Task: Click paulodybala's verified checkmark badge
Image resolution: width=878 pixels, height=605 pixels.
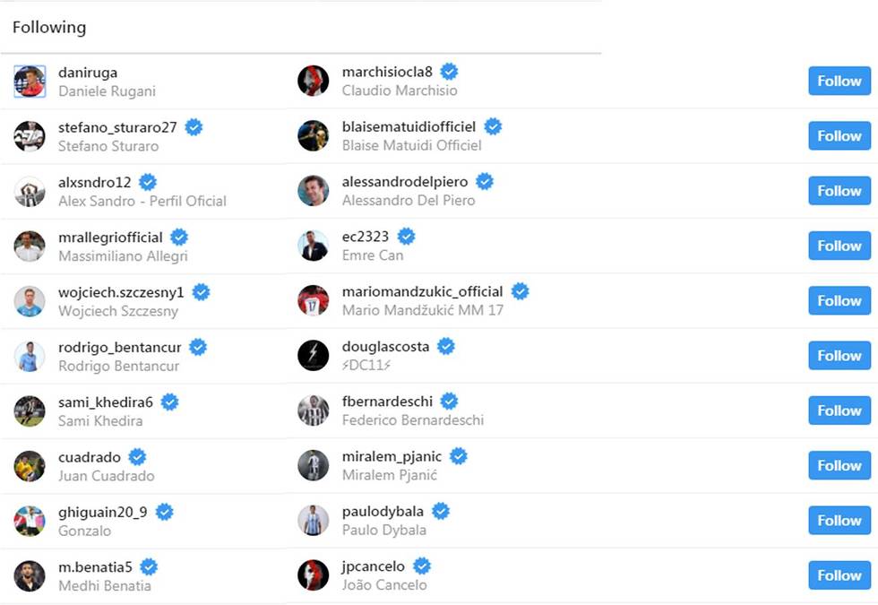Action: (x=440, y=511)
